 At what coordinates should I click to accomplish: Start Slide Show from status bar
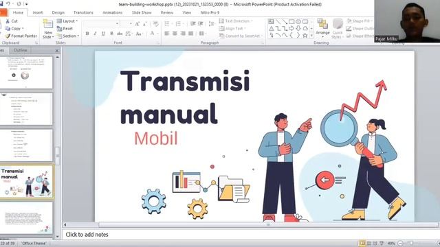382,244
